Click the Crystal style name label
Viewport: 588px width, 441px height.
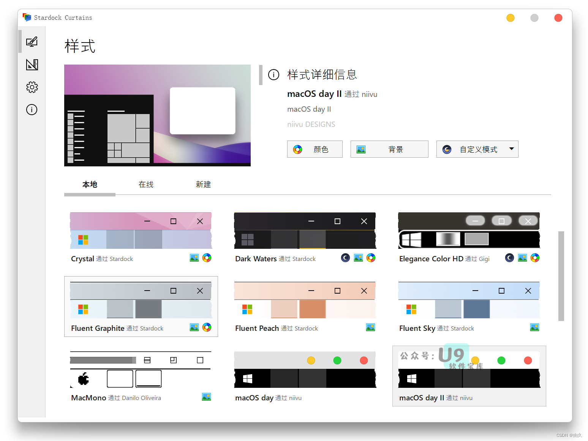pos(82,259)
